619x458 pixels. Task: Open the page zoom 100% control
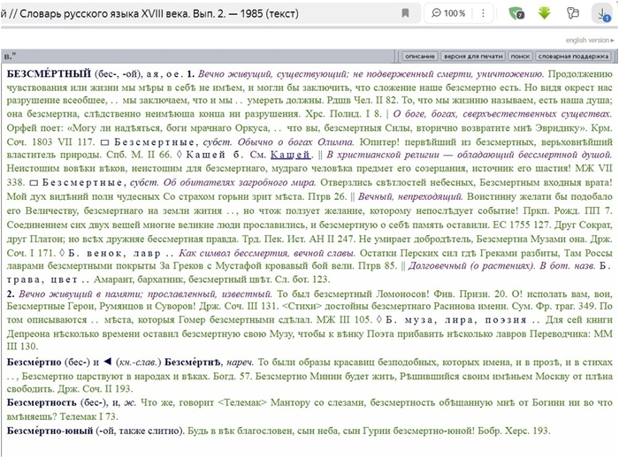click(448, 13)
